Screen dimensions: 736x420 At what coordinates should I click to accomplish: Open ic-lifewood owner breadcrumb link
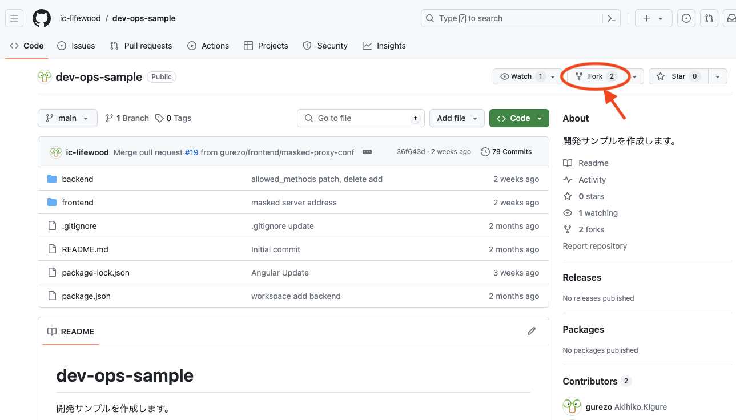click(x=81, y=18)
